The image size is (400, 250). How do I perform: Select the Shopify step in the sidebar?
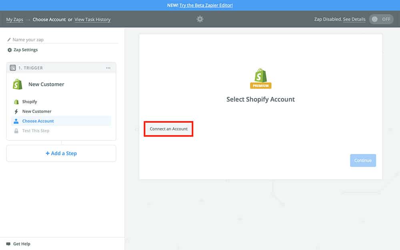[30, 102]
